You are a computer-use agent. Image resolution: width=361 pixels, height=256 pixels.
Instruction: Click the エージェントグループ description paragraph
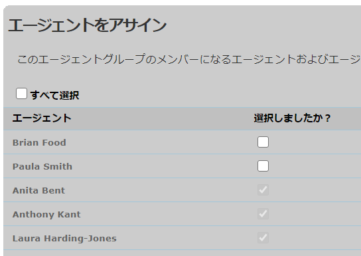pos(188,59)
